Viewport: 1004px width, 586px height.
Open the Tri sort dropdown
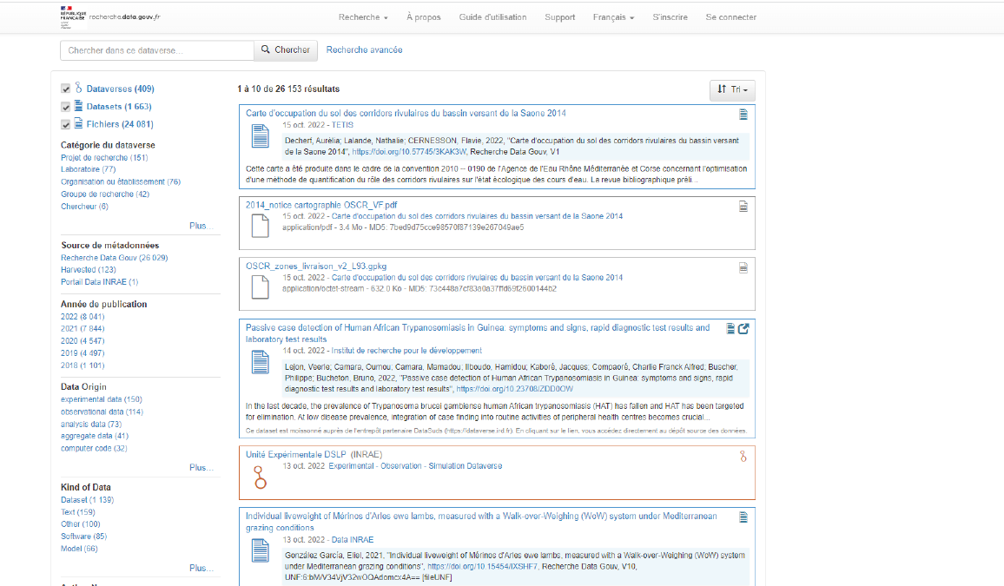click(x=732, y=89)
